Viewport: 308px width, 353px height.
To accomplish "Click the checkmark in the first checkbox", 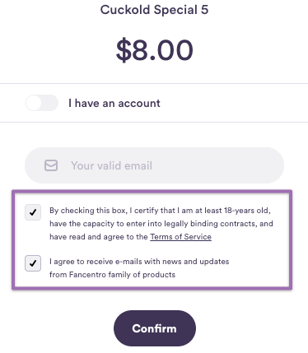I will point(33,212).
